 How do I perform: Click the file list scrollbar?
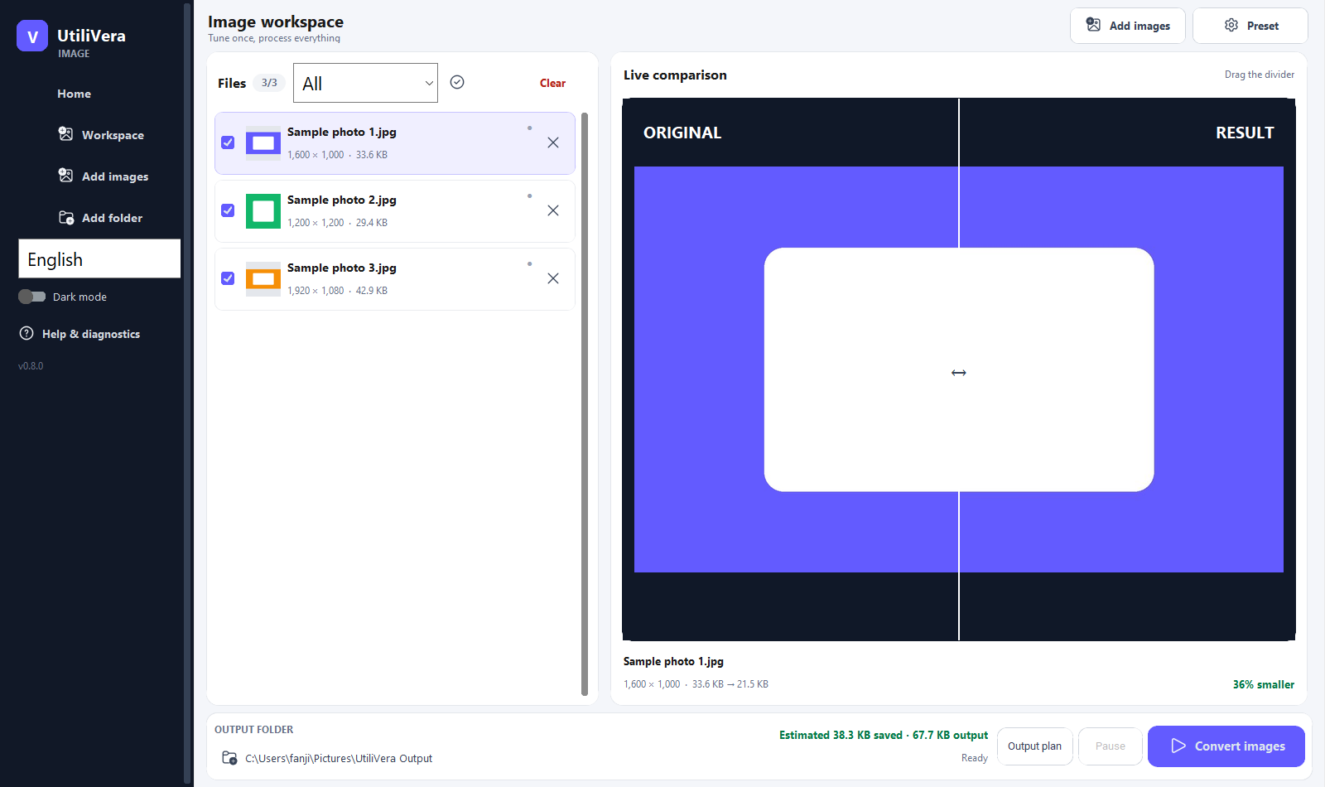[x=585, y=404]
